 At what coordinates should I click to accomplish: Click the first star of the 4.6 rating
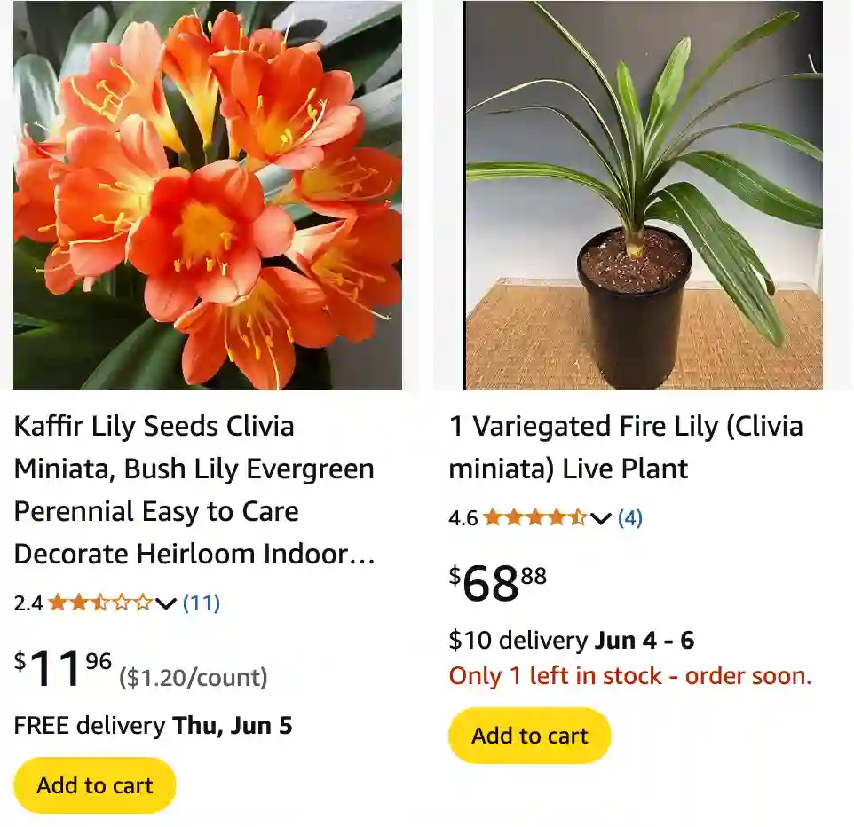click(494, 516)
